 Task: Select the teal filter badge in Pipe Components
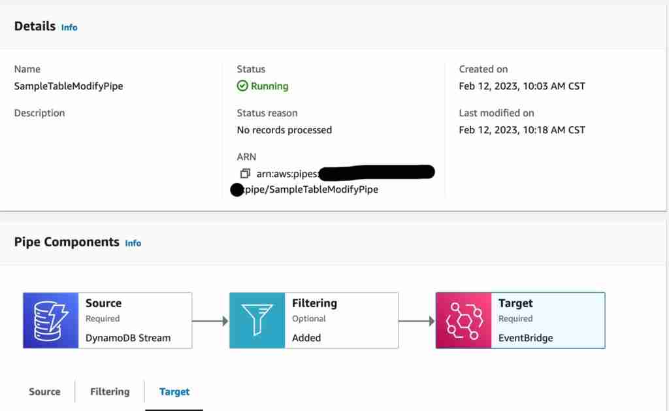257,320
